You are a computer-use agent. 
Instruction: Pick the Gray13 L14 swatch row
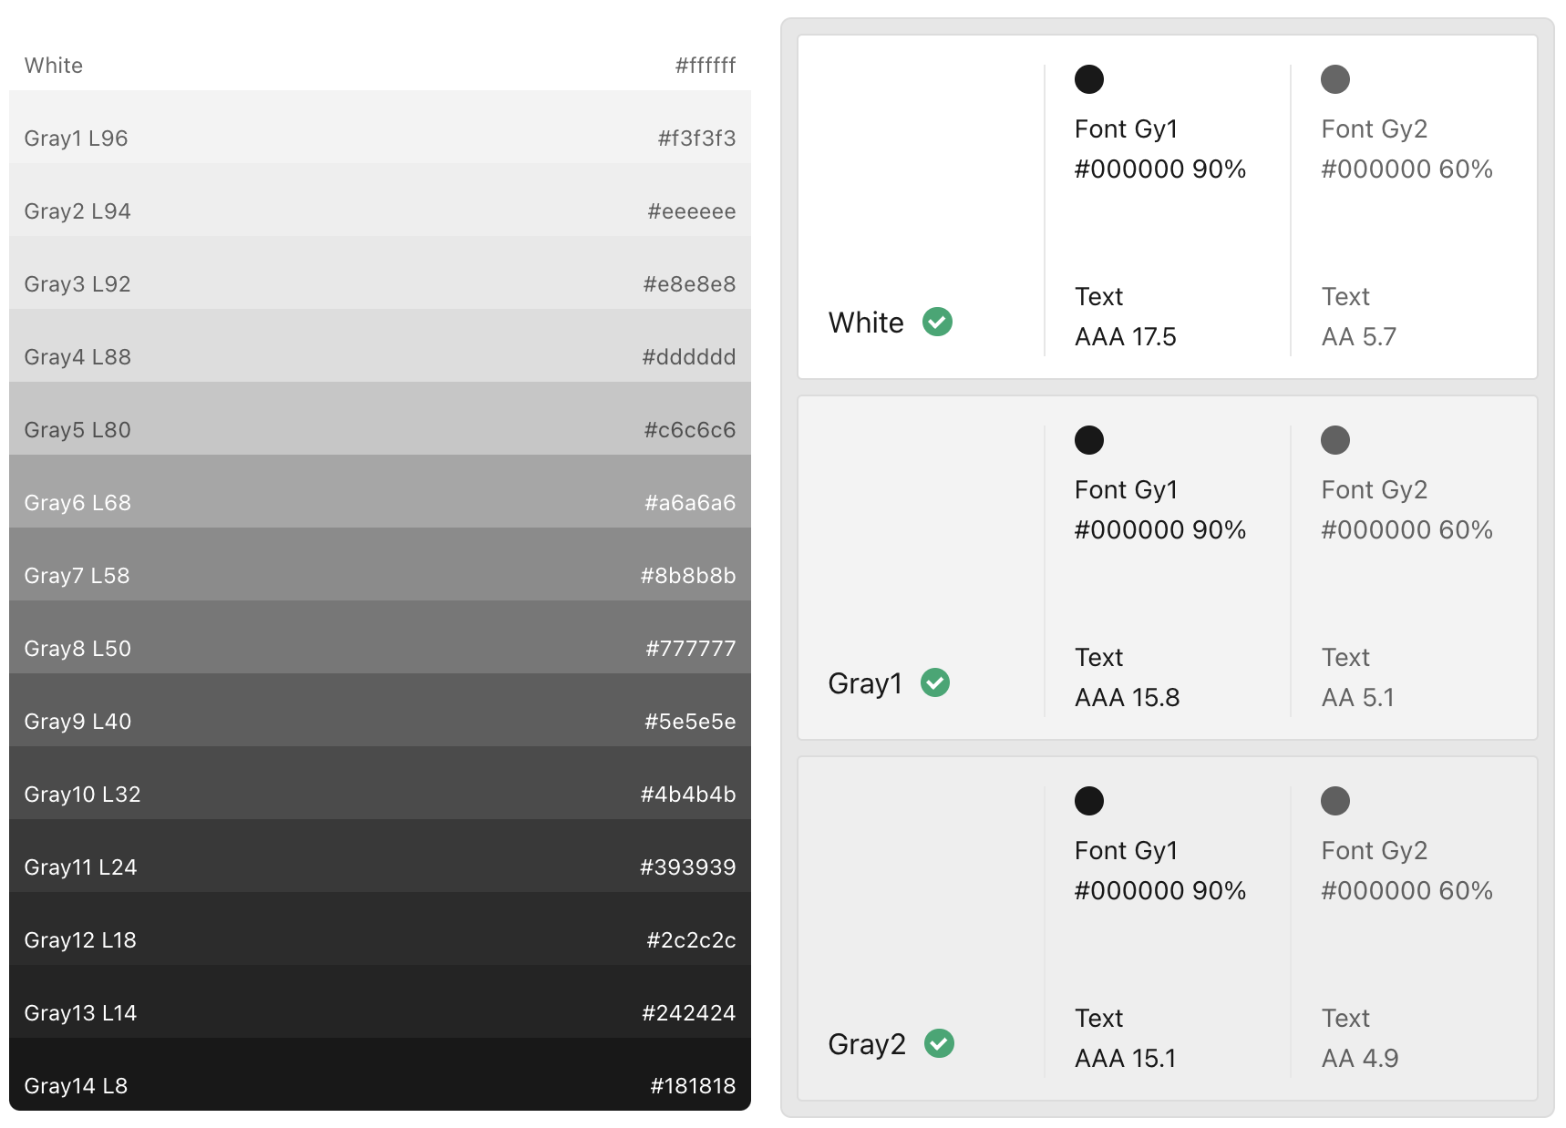point(380,1001)
